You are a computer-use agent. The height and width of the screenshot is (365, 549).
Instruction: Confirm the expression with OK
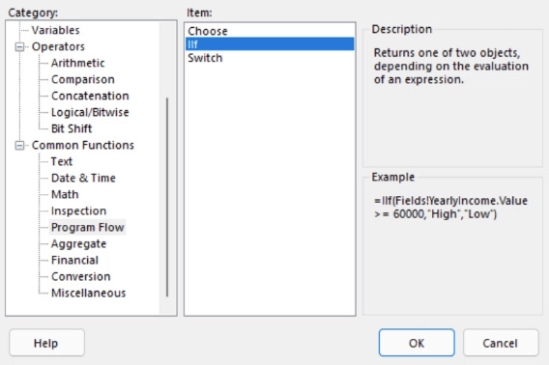(x=417, y=343)
